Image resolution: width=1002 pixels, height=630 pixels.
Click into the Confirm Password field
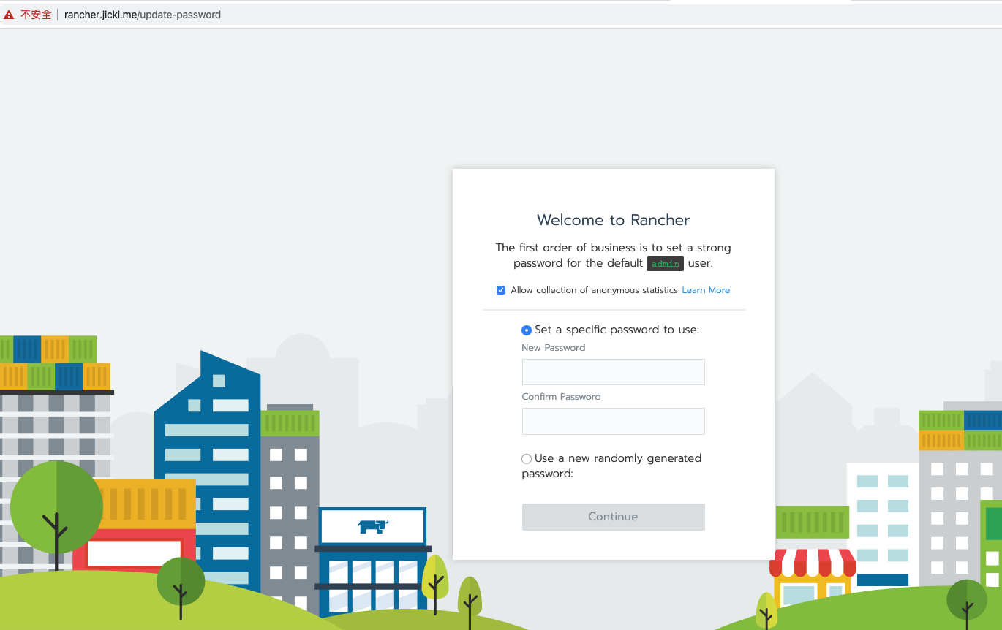[x=613, y=422]
